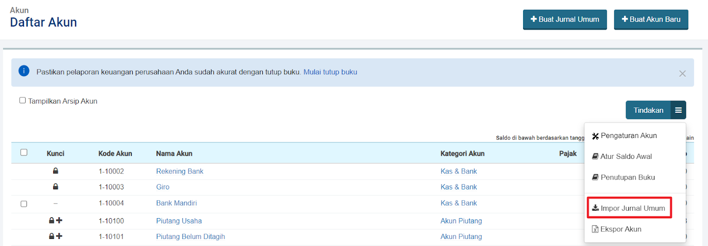Click Kas & Bank category for Bank Mandiri
The height and width of the screenshot is (246, 708).
pyautogui.click(x=458, y=203)
